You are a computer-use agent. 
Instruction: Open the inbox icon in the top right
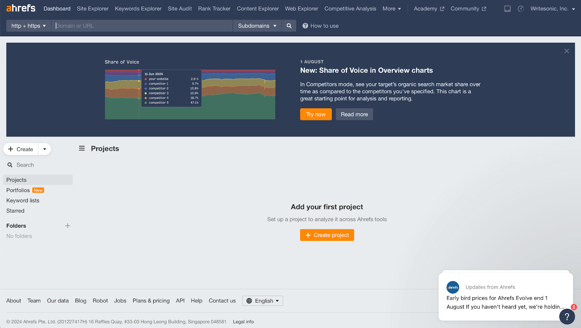(507, 8)
